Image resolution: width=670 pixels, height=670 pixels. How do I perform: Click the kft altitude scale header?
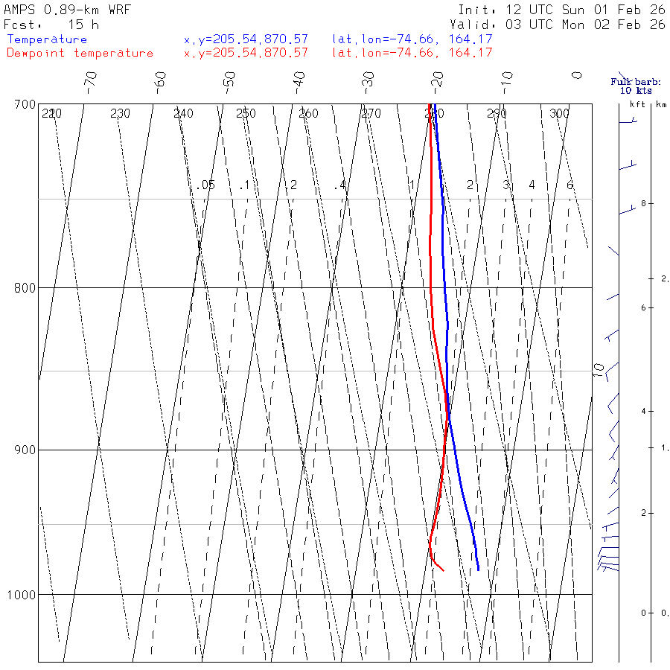tap(637, 104)
